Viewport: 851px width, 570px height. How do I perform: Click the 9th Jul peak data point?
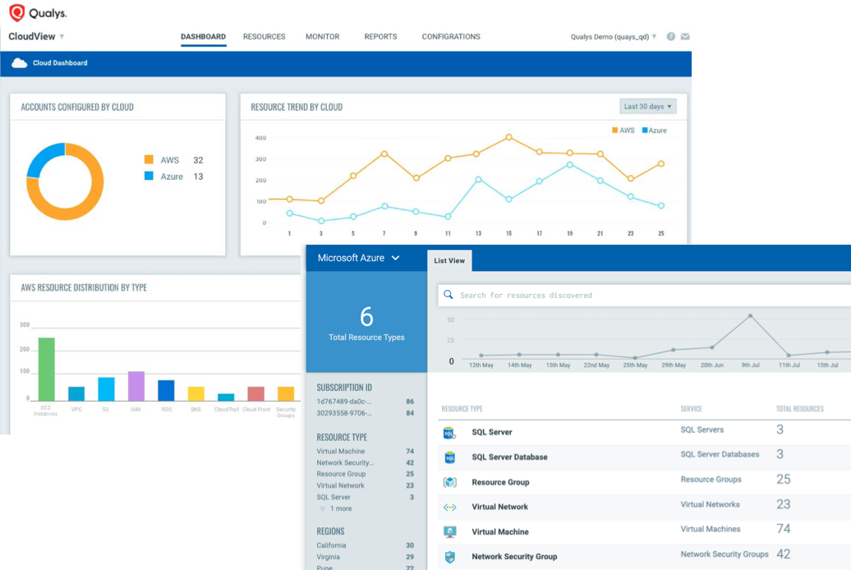pyautogui.click(x=751, y=315)
